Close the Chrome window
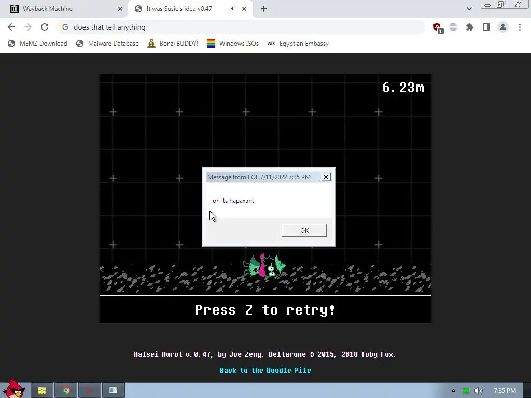531x398 pixels. 518,4
